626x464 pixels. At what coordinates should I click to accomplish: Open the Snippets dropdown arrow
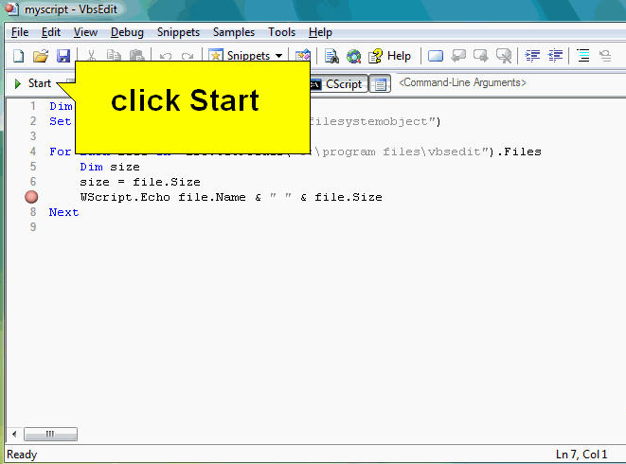278,56
